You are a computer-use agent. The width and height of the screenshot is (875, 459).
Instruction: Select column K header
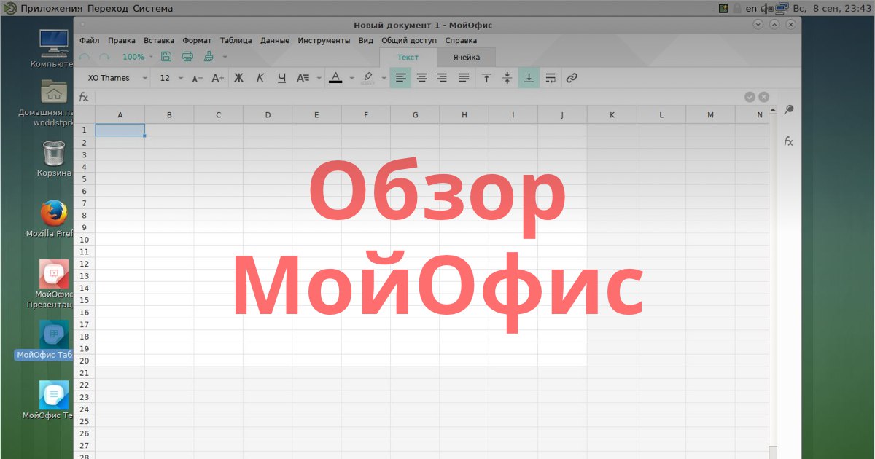[612, 115]
